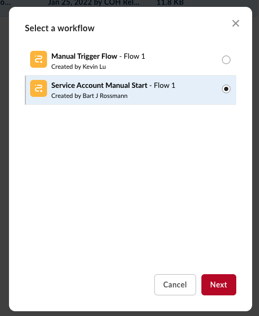259x316 pixels.
Task: Click the dark overlay below the dialog
Action: click(129, 314)
